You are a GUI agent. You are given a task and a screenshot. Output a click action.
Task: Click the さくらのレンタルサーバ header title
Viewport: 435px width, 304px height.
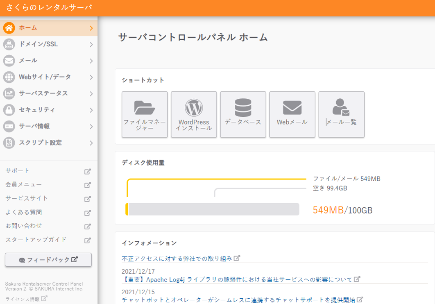click(49, 7)
